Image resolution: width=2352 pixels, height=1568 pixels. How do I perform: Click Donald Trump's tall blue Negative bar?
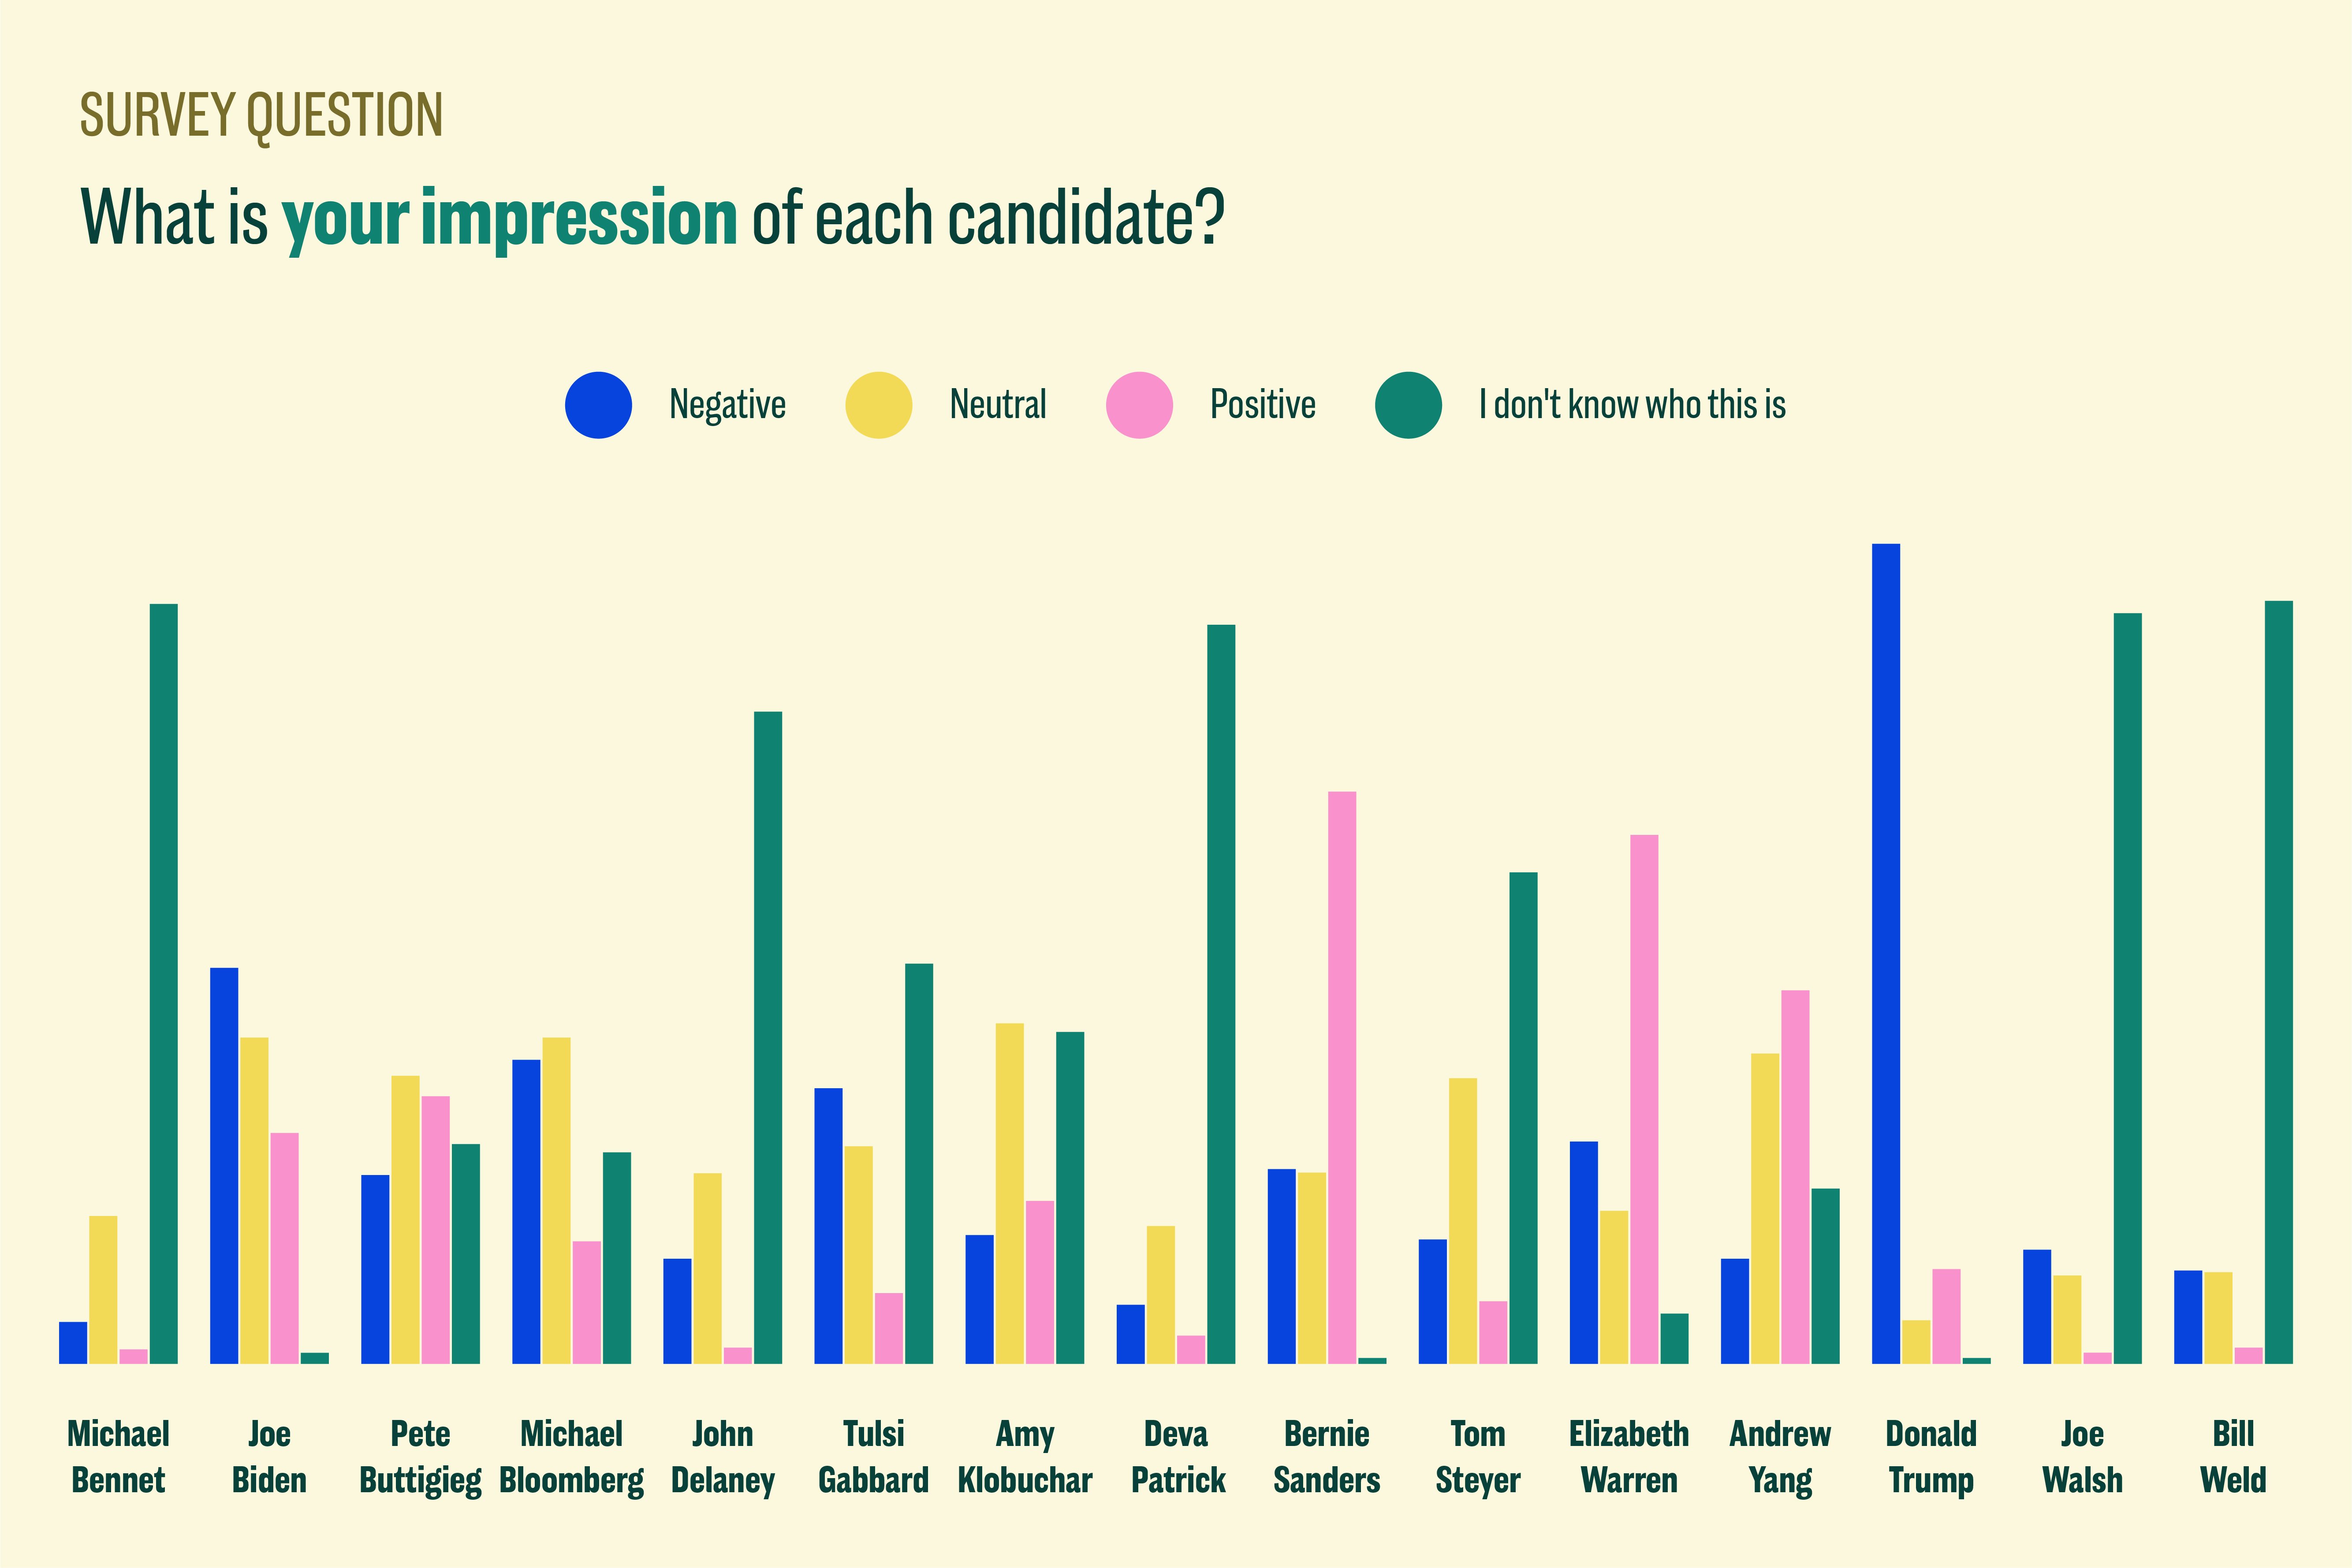[1886, 953]
